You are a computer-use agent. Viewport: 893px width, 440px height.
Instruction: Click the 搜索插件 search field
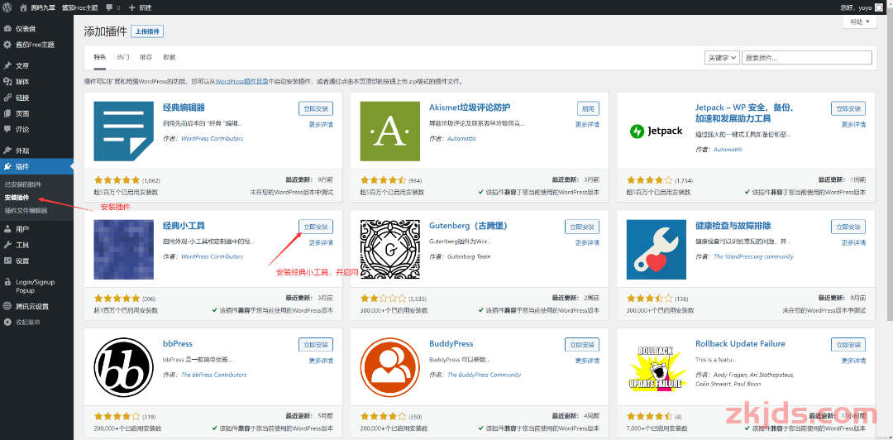click(x=806, y=58)
